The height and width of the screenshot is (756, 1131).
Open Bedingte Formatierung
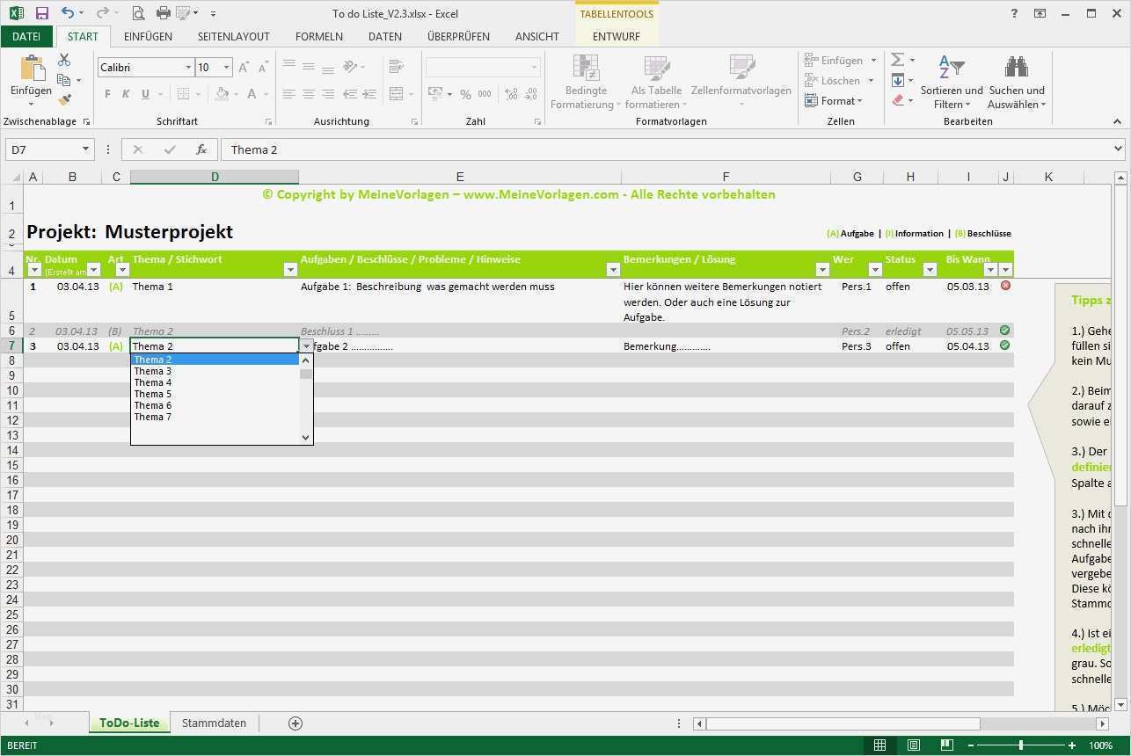585,84
